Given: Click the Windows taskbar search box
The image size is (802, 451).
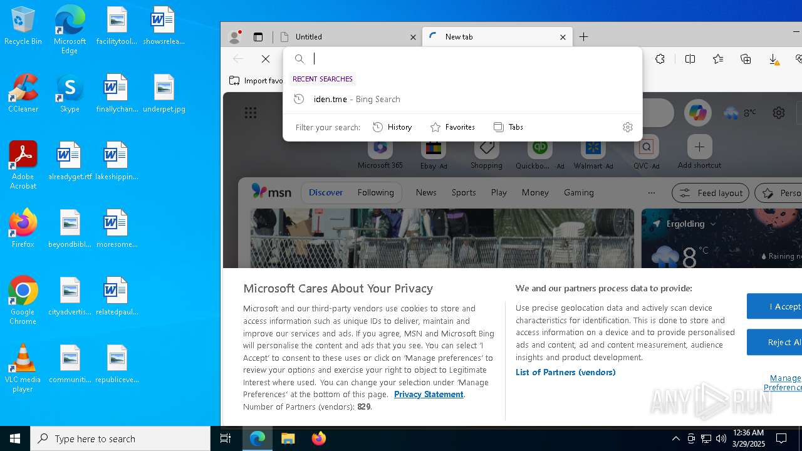Looking at the screenshot, I should 120,438.
